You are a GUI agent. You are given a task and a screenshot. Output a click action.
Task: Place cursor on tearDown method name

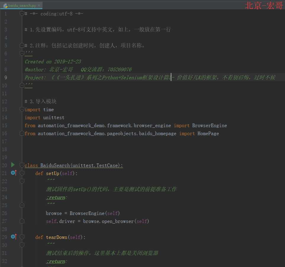pyautogui.click(x=57, y=237)
